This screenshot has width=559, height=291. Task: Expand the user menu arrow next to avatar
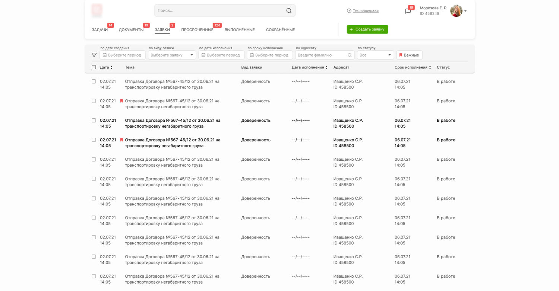pos(465,11)
